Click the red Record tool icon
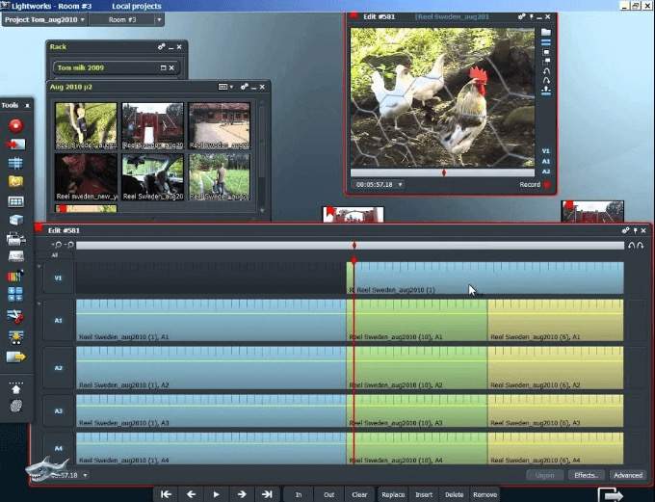Viewport: 655px width, 502px height. click(x=15, y=125)
